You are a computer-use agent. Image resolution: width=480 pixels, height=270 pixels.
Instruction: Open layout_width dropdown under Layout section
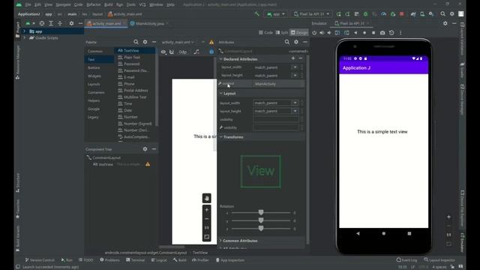(x=295, y=103)
